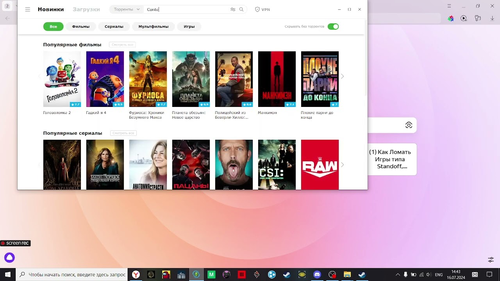Viewport: 500px width, 281px height.
Task: Switch to the 'Загрузки' tab
Action: tap(86, 9)
